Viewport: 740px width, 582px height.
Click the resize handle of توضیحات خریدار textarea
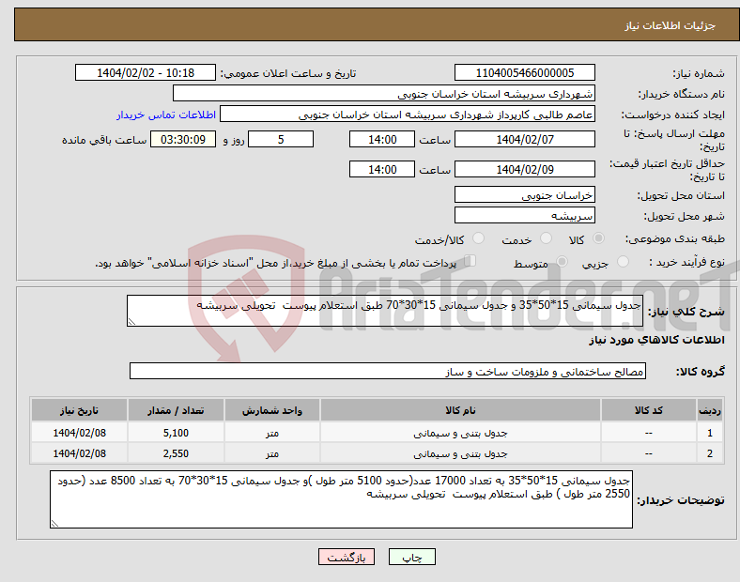[x=54, y=524]
